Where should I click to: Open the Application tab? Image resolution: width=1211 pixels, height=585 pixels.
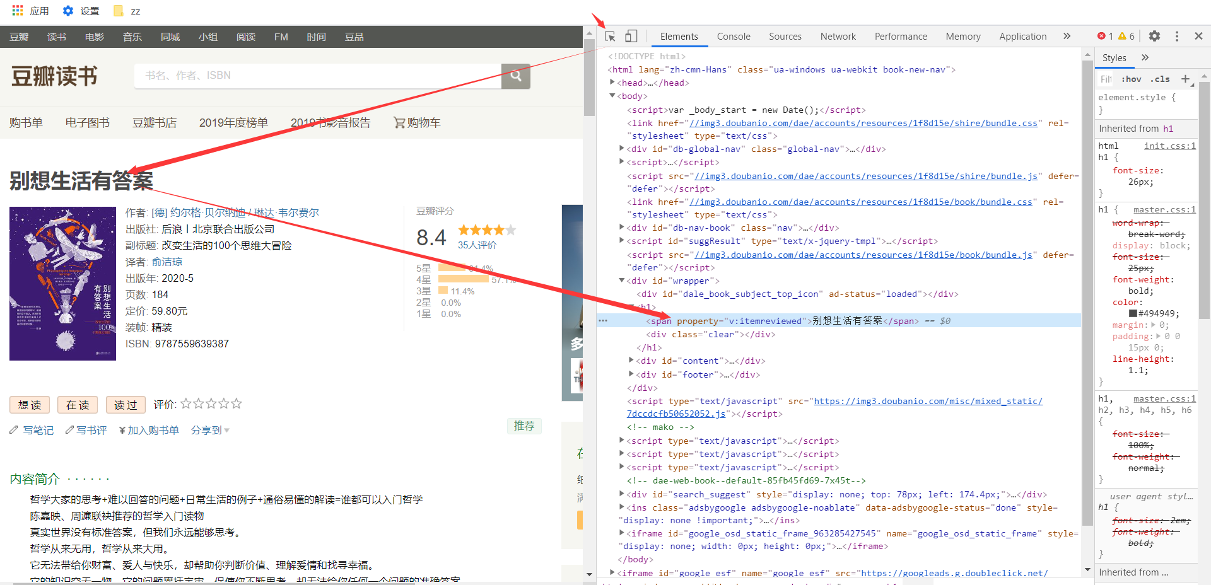1023,37
